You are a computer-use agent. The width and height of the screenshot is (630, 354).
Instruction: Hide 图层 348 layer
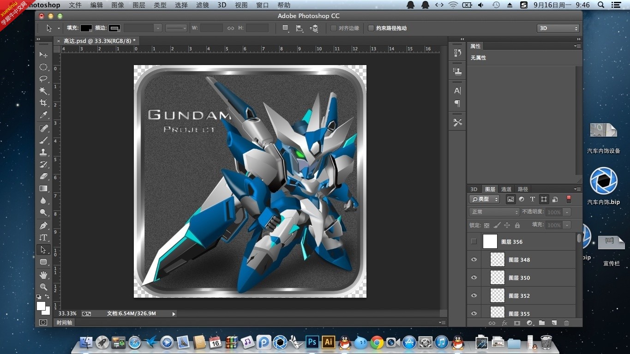pyautogui.click(x=474, y=259)
